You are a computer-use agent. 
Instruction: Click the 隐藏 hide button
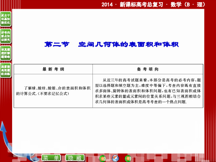(x=75, y=158)
